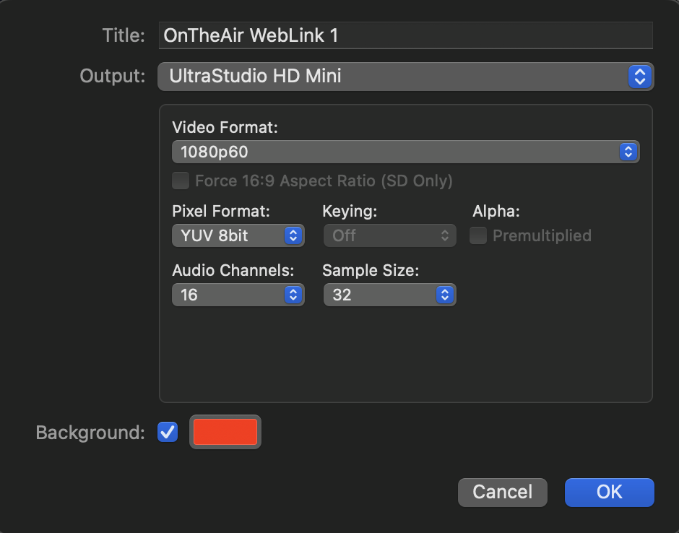This screenshot has height=533, width=679.
Task: Click the Title field containing OnTheAir WebLink 1
Action: point(406,35)
